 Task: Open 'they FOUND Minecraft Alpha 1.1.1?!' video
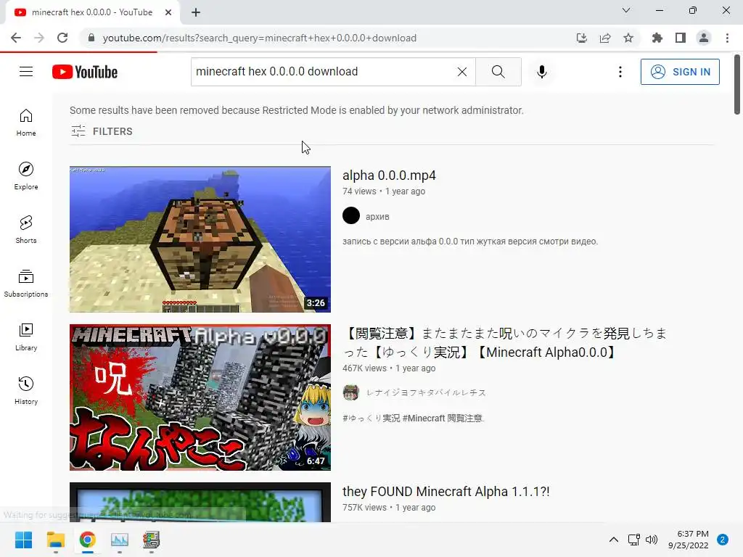[446, 492]
